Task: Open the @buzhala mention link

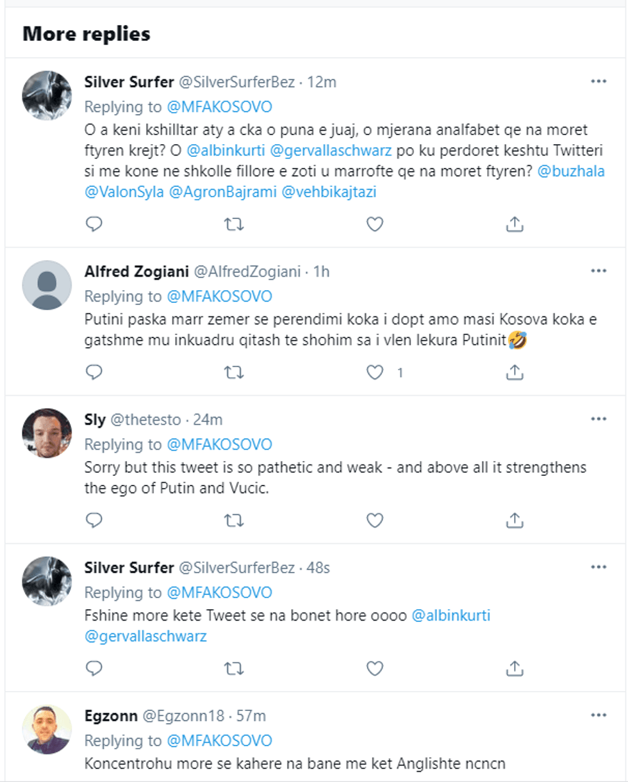Action: 572,172
